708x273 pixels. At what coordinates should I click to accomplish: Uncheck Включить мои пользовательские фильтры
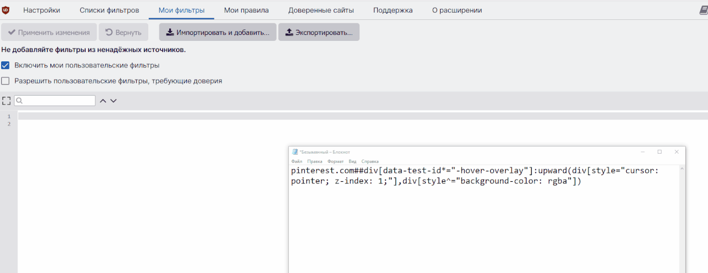click(x=6, y=65)
